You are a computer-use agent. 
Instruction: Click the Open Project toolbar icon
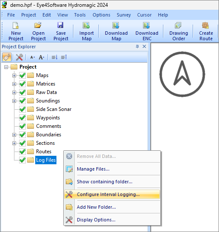38,25
